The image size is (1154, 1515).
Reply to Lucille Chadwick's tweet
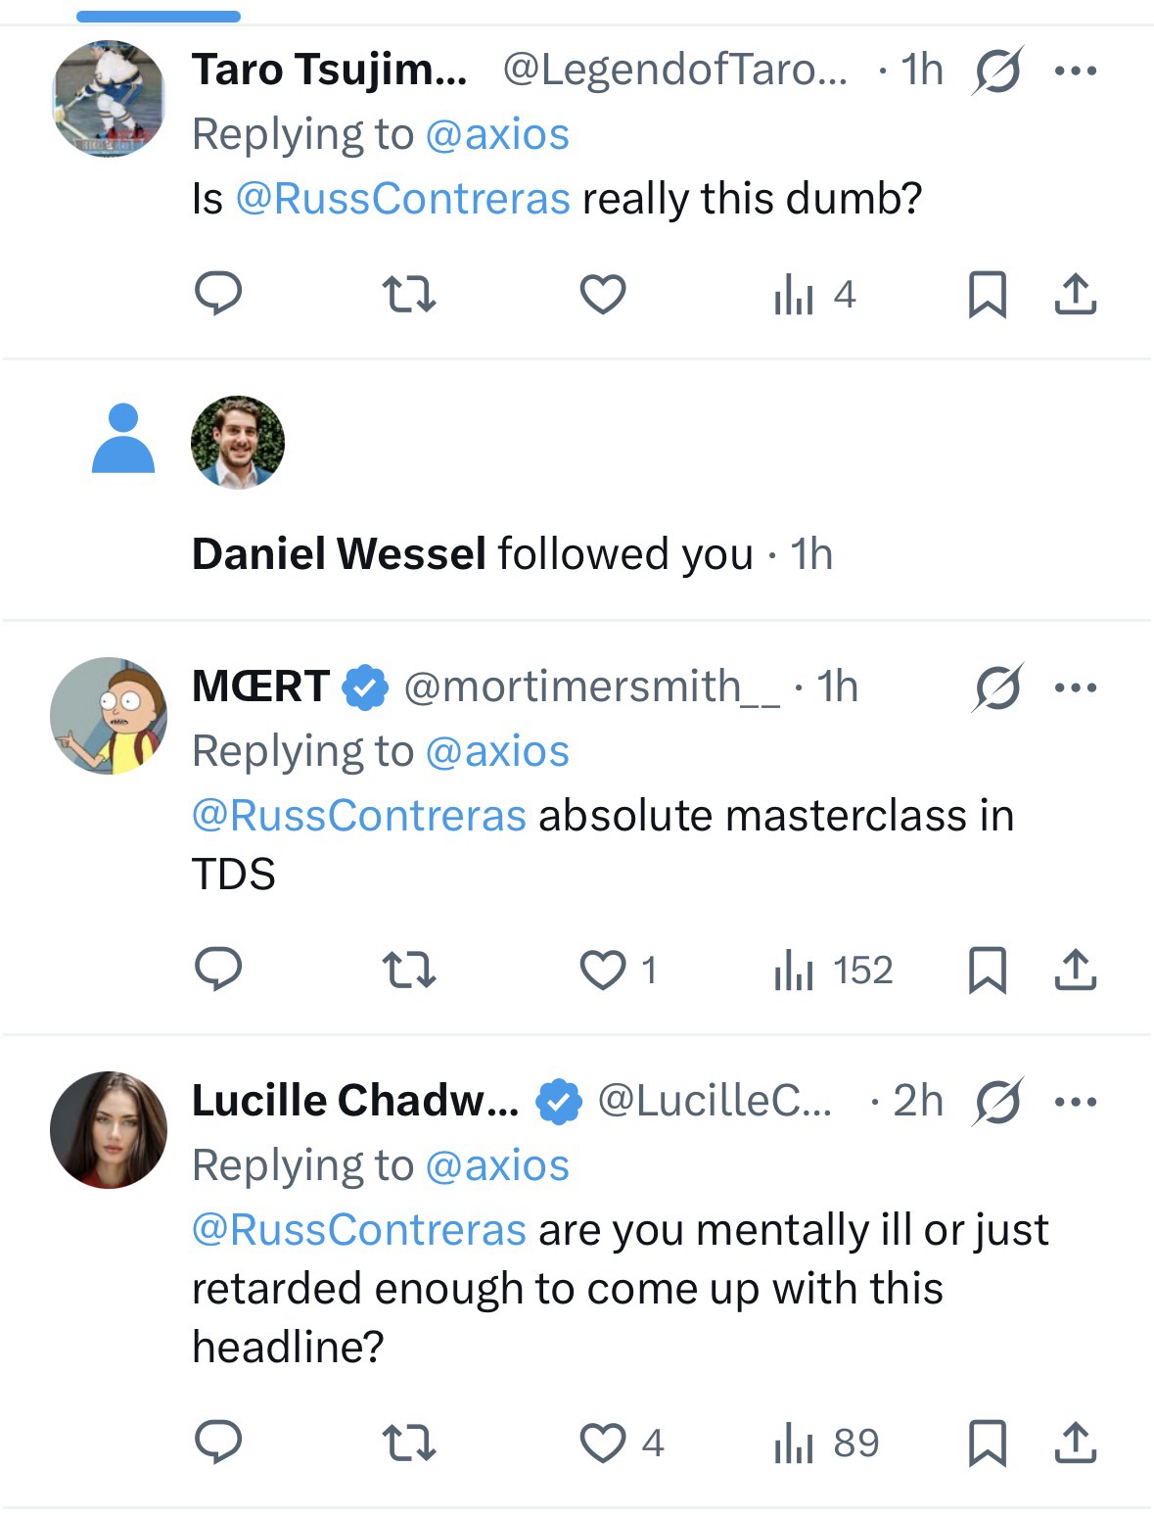tap(218, 1443)
